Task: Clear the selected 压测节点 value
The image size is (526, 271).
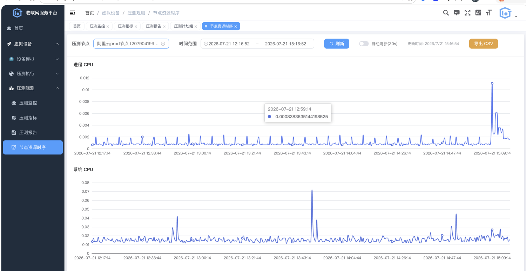Action: [163, 44]
